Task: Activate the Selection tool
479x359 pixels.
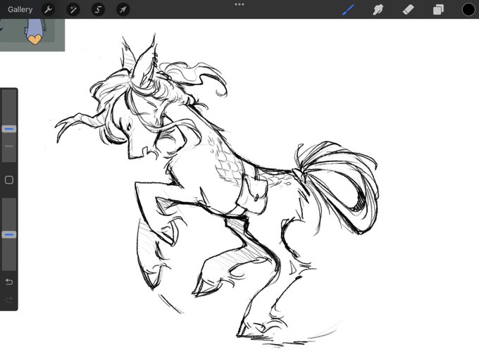Action: (x=98, y=9)
